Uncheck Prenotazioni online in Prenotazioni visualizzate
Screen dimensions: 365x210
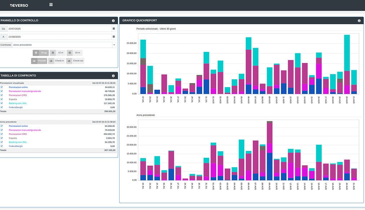[x=2, y=87]
